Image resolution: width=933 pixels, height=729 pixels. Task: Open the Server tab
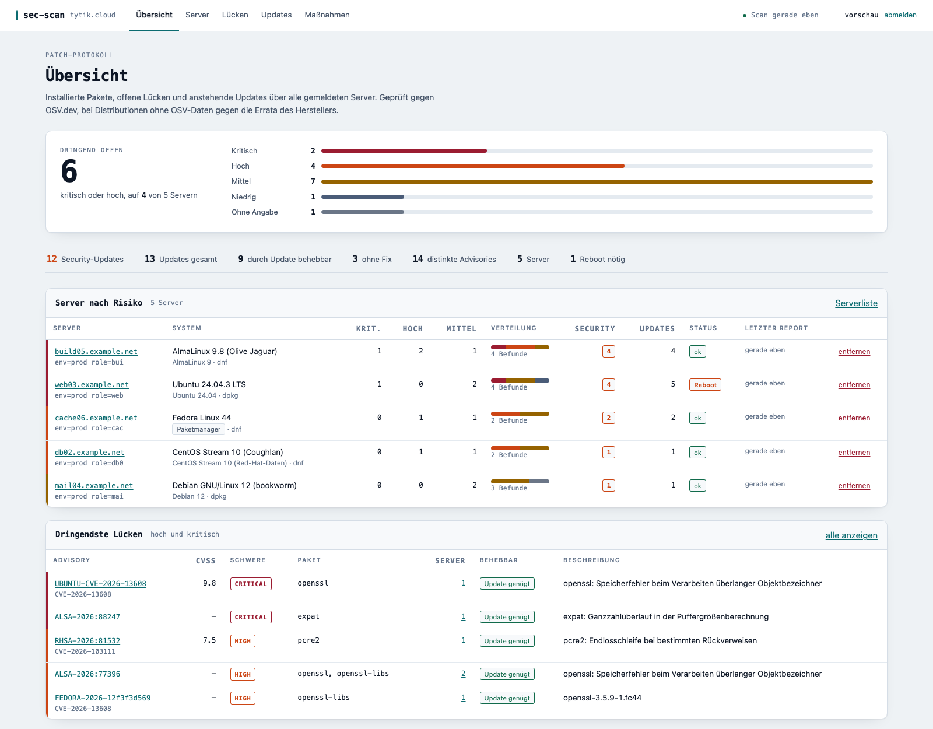[x=197, y=15]
